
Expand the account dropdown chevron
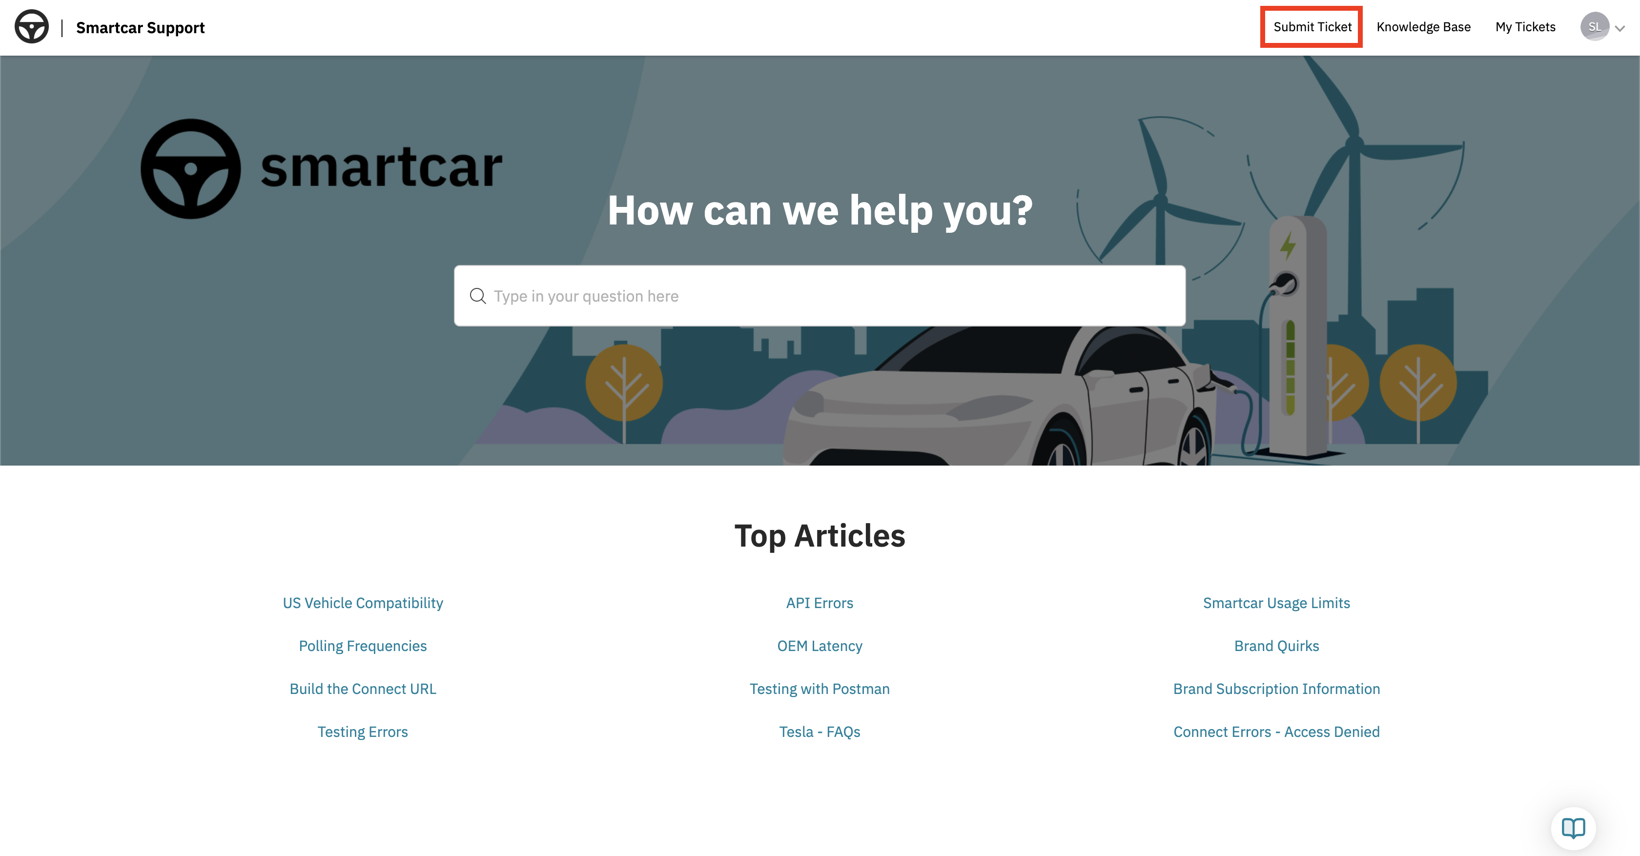(1620, 28)
